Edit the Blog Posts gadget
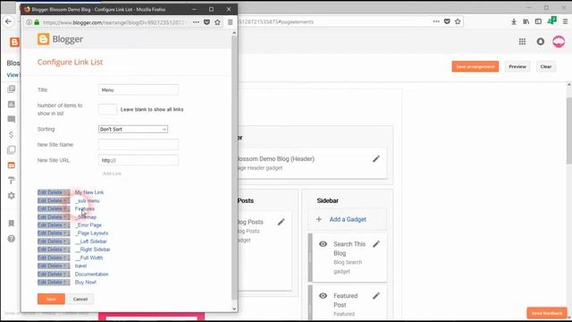 [281, 222]
